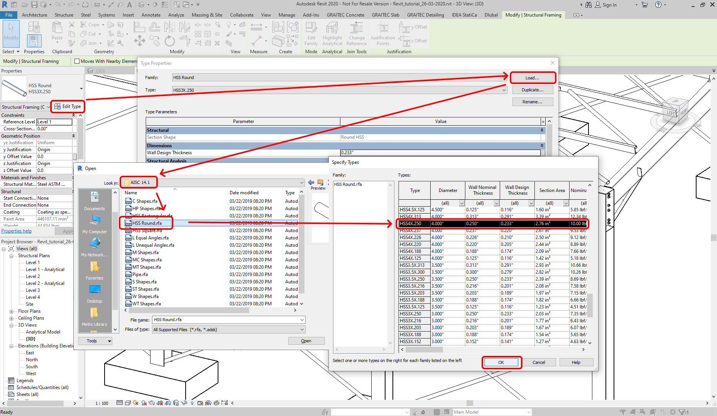
Task: Click the Paste clipboard icon
Action: pyautogui.click(x=57, y=28)
